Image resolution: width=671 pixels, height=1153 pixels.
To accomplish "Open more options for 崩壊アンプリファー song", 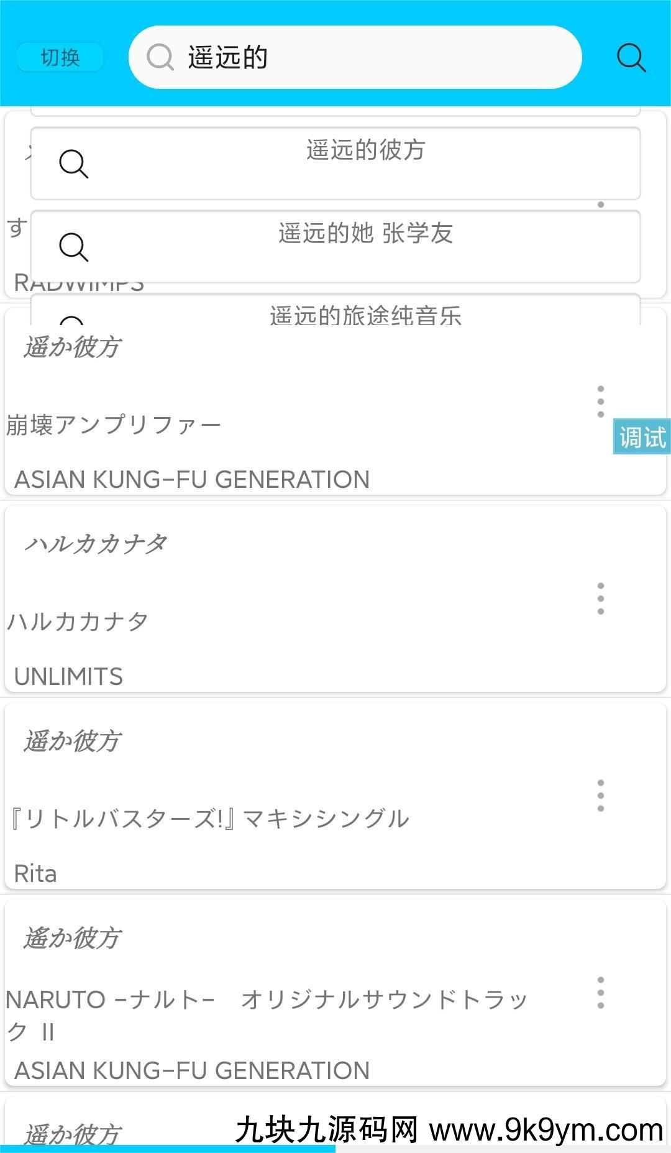I will point(600,402).
